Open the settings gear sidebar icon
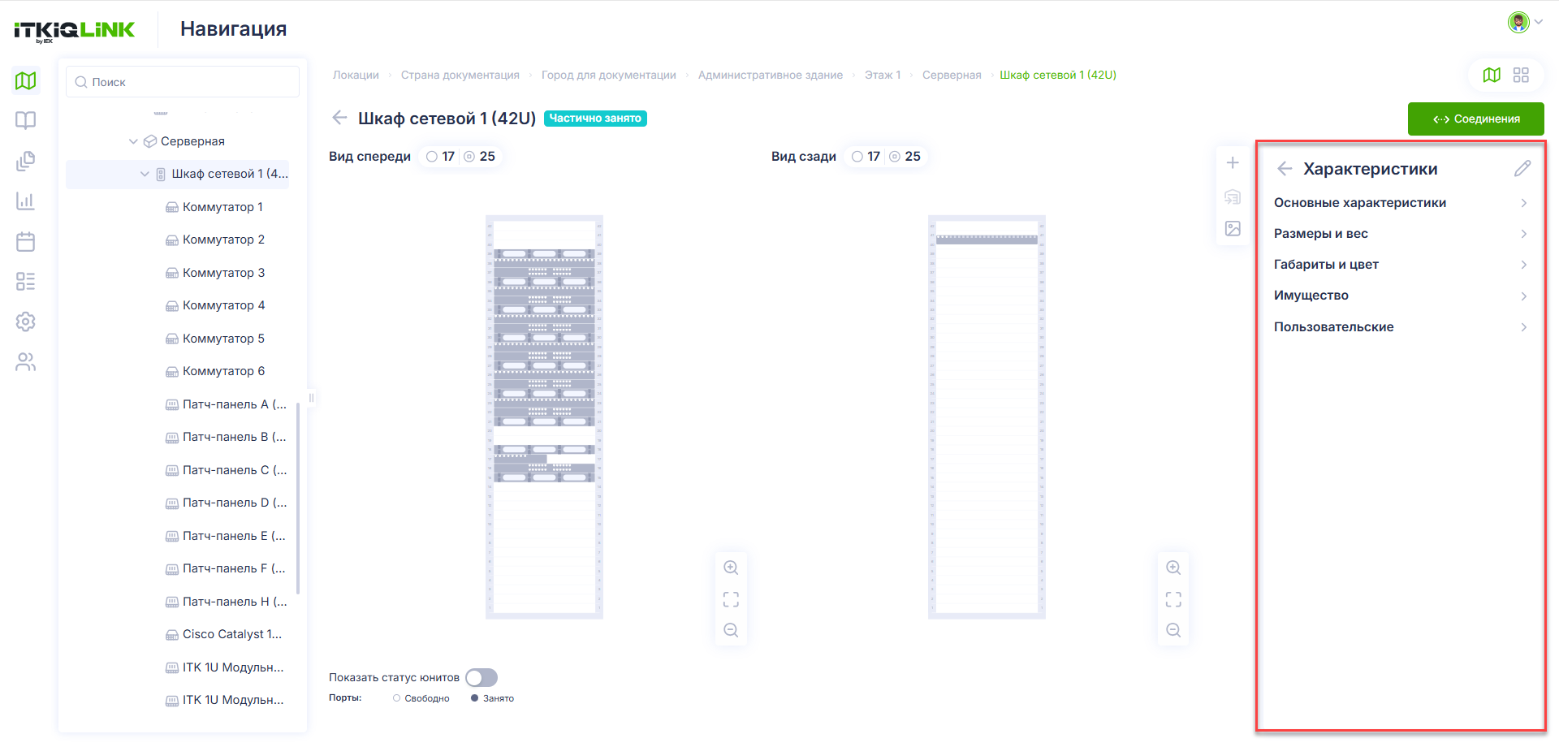Viewport: 1559px width, 747px height. click(26, 322)
